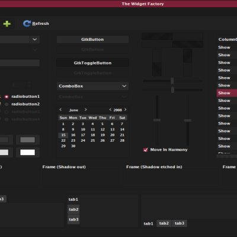Click the upper horizontal slider handle

172,81
